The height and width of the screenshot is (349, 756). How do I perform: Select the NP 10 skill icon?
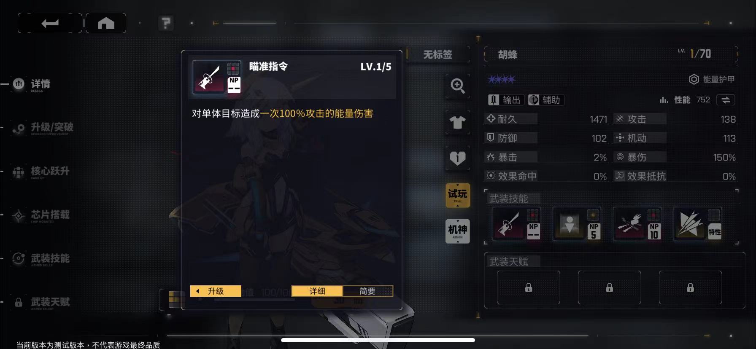coord(637,224)
